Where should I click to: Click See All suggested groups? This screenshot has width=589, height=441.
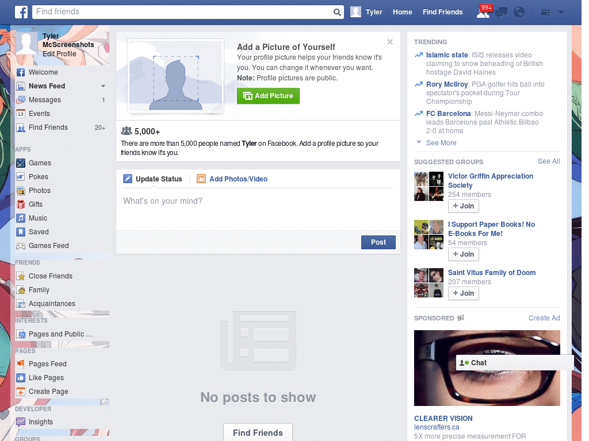[x=548, y=161]
